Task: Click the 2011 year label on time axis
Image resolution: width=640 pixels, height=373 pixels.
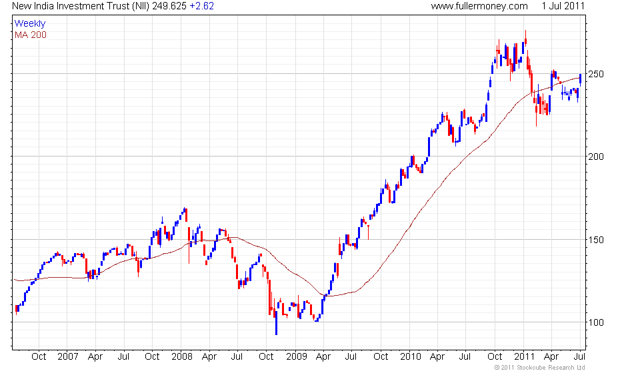Action: click(524, 356)
